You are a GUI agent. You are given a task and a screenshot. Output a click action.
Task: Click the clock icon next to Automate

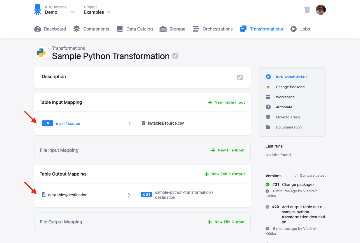268,107
